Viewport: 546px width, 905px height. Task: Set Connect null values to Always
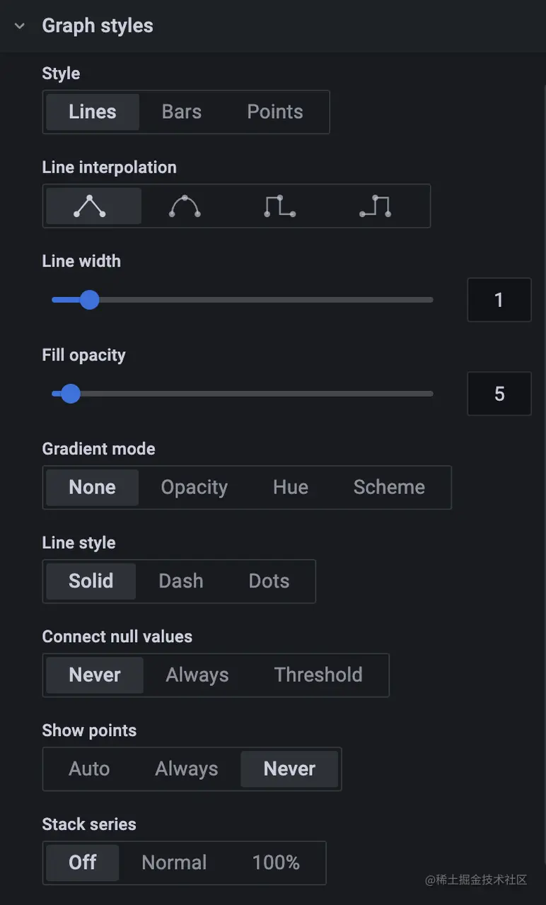click(197, 675)
